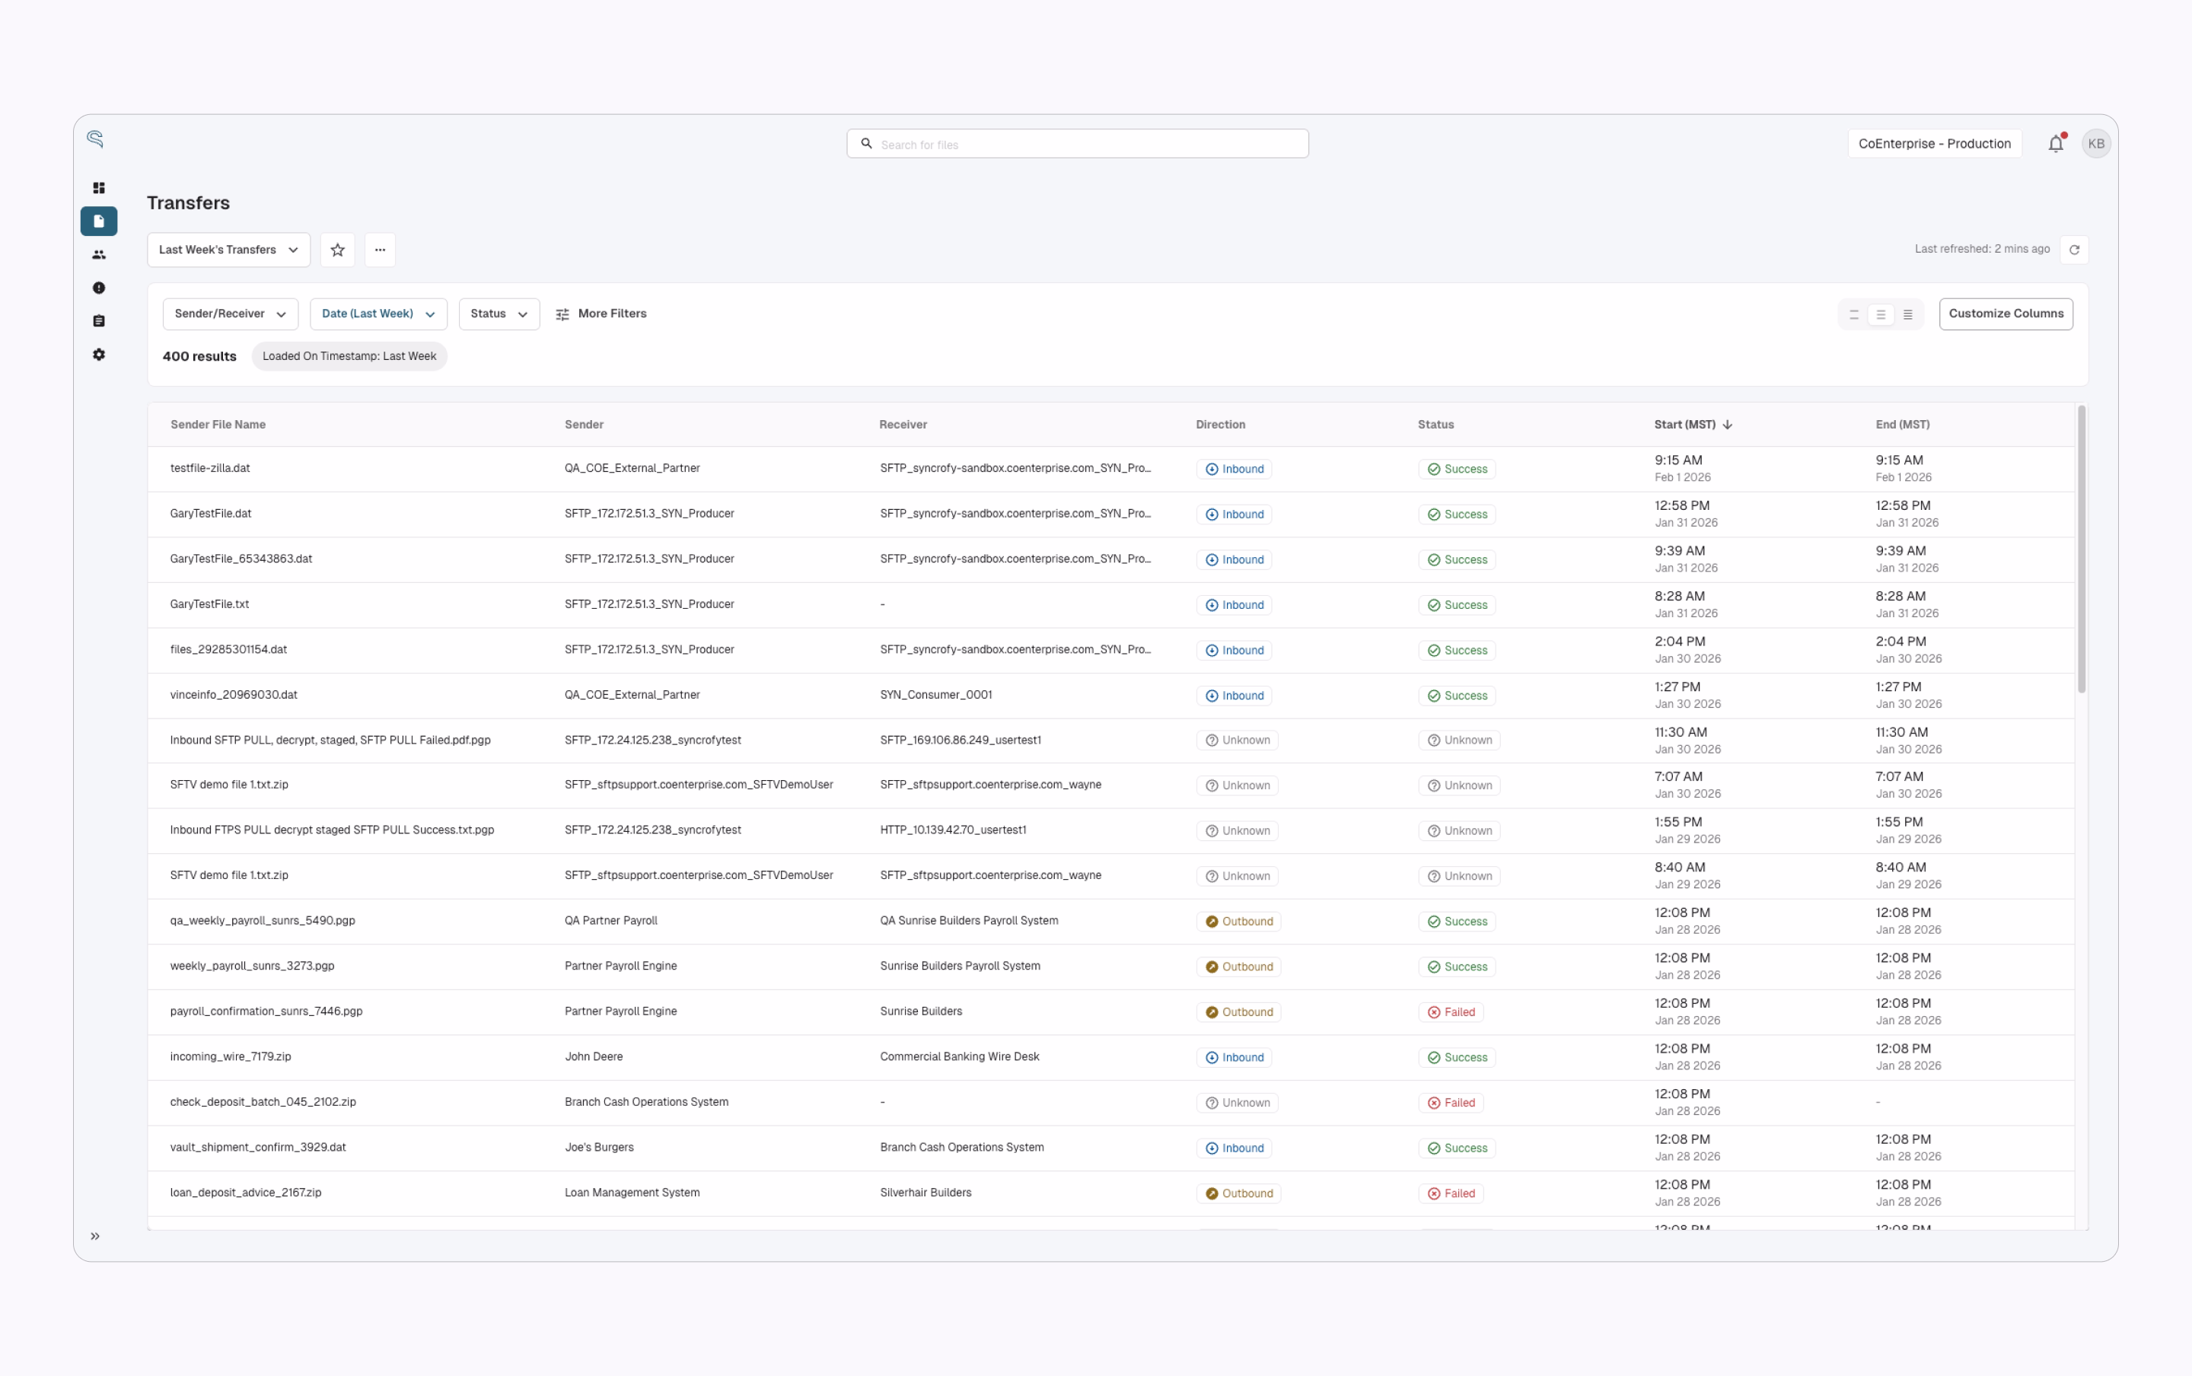Open the Status filter dropdown
This screenshot has width=2192, height=1376.
[498, 313]
